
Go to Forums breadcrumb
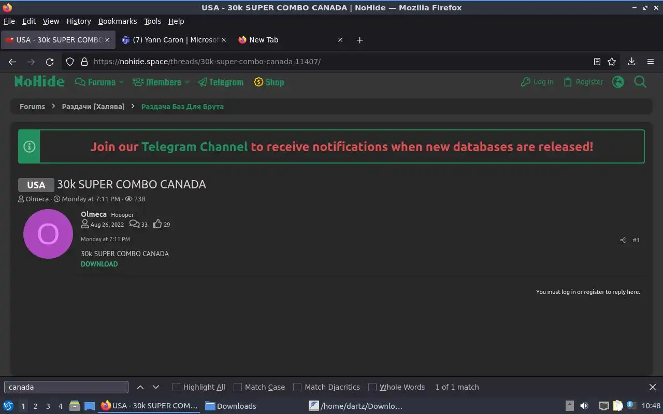coord(32,107)
